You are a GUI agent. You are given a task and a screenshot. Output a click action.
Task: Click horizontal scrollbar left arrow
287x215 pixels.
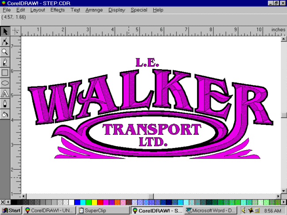(x=23, y=196)
